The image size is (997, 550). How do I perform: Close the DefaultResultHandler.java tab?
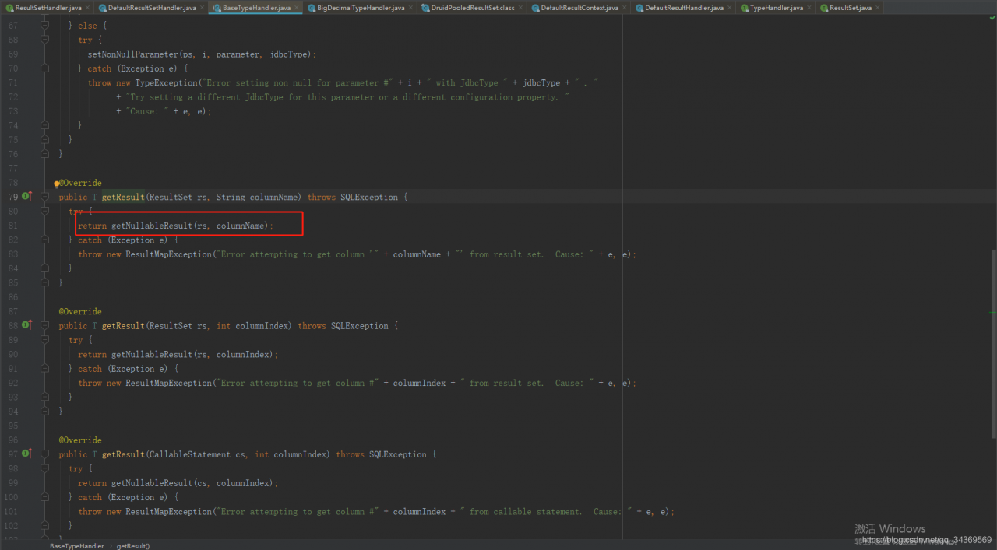tap(730, 7)
